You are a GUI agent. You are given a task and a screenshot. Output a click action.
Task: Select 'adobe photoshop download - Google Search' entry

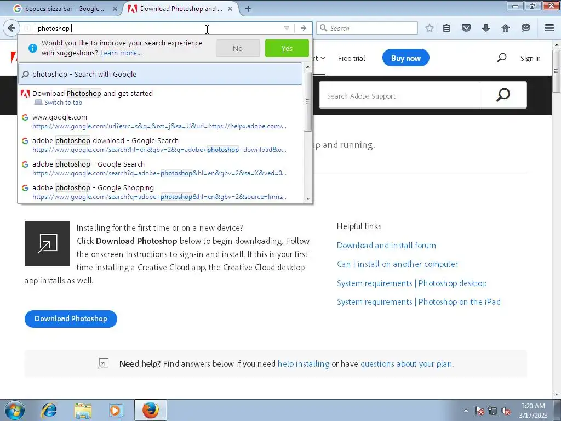pyautogui.click(x=161, y=145)
